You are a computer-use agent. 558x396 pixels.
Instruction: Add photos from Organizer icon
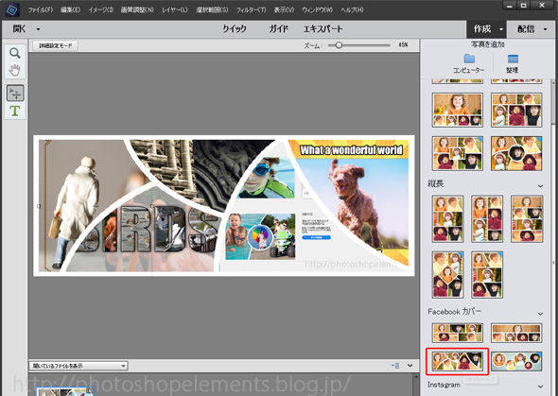(x=513, y=59)
